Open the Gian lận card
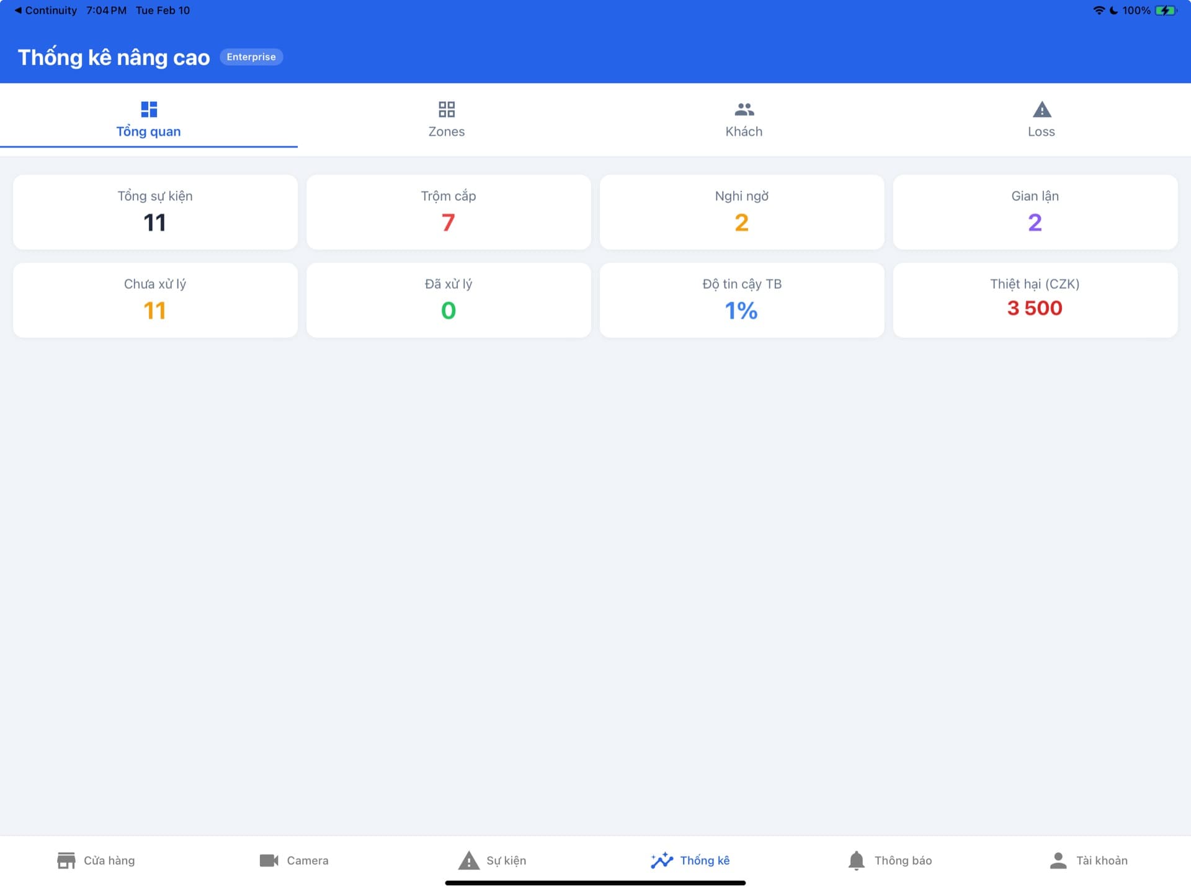The width and height of the screenshot is (1191, 892). [1035, 212]
